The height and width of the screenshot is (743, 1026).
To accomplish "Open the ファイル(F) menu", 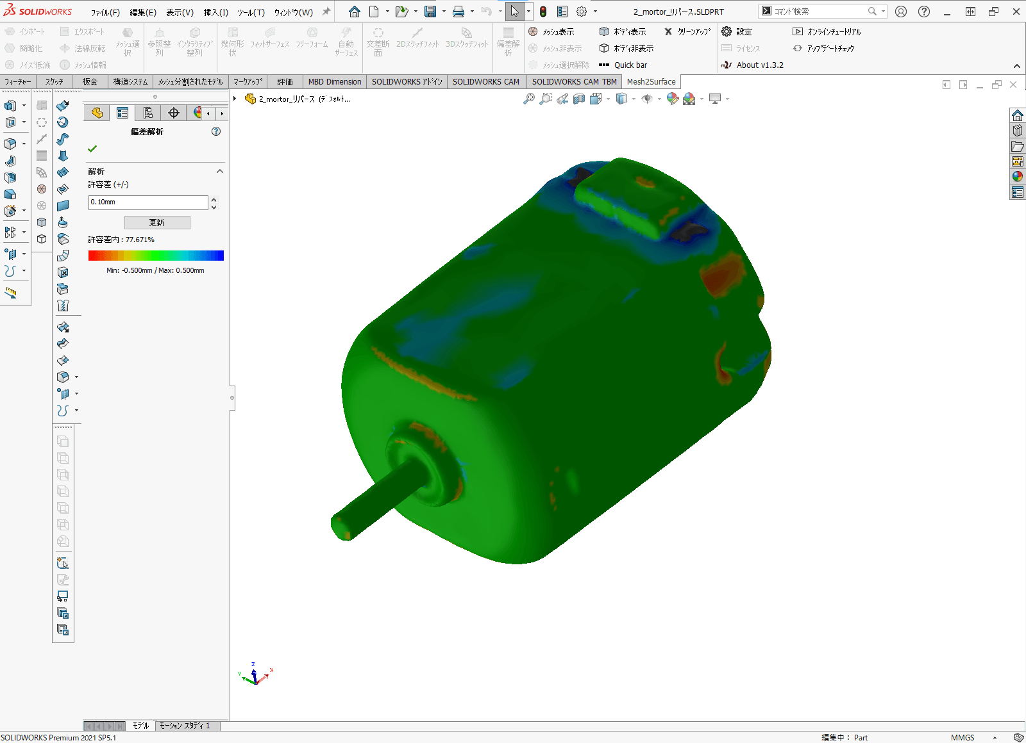I will 105,12.
